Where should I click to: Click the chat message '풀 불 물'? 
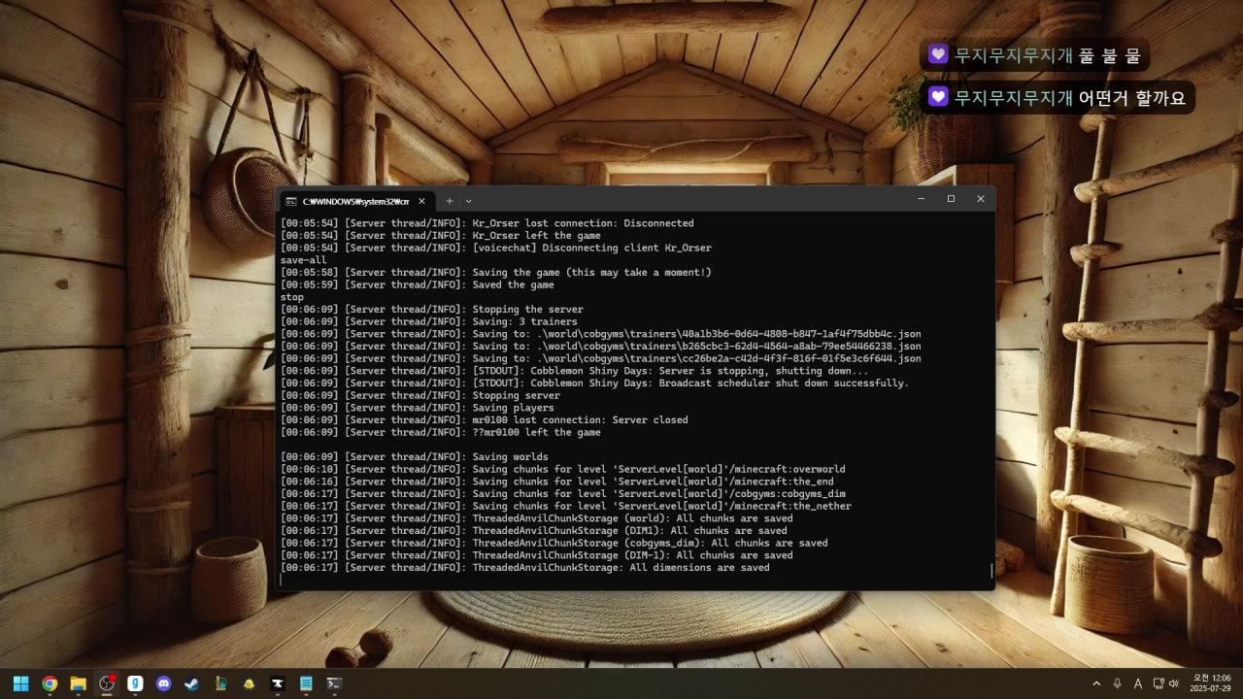click(x=1109, y=55)
